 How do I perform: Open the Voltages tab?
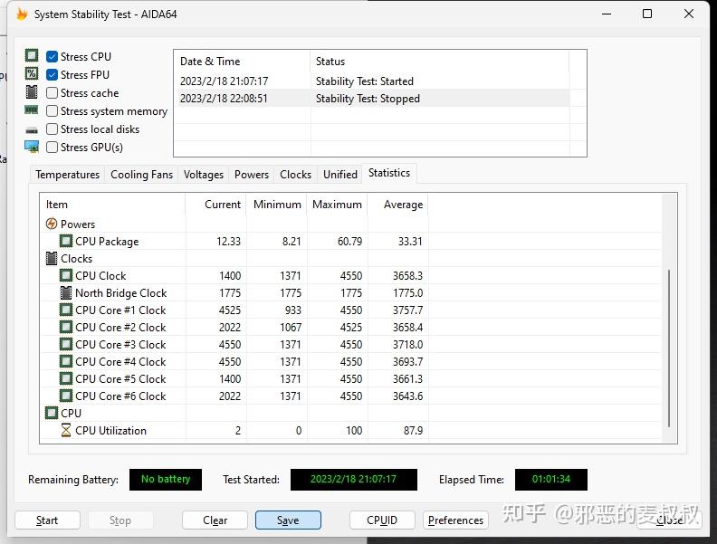tap(204, 175)
